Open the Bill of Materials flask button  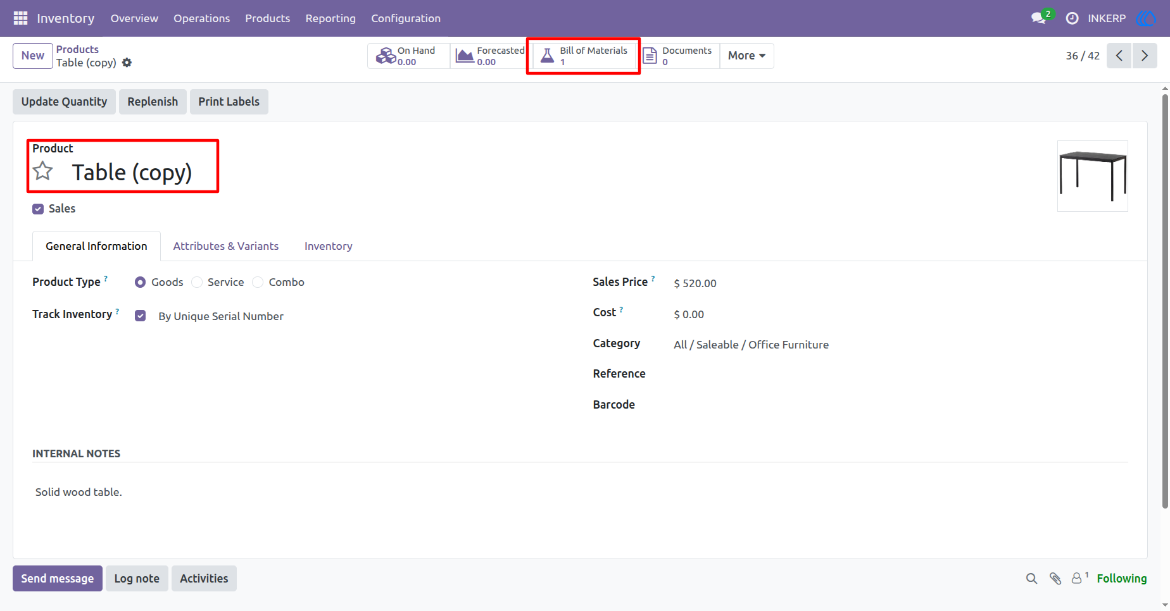(583, 56)
